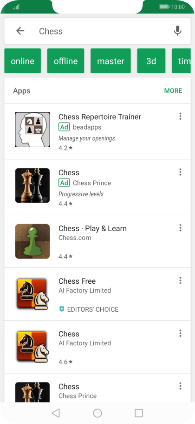
Task: Open overflow menu for Chess Free
Action: (180, 280)
